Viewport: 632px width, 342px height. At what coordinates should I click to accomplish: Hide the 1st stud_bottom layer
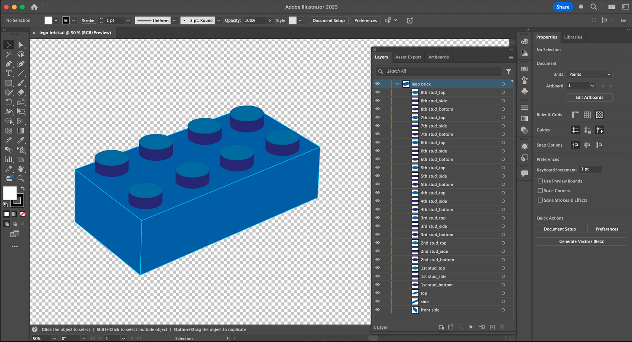click(x=378, y=285)
